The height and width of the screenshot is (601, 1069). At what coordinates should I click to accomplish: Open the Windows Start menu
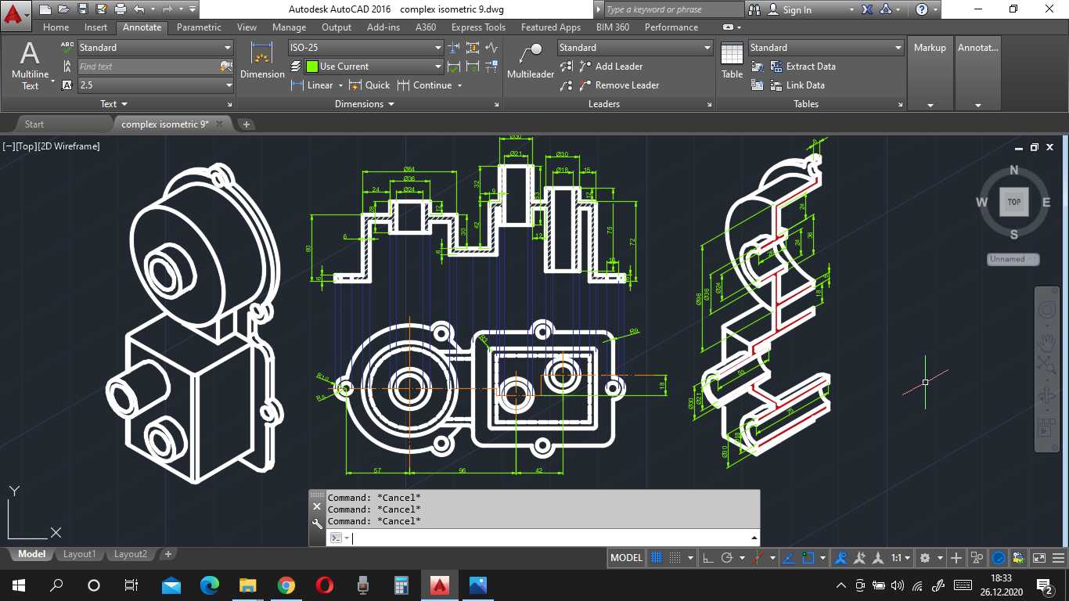click(18, 585)
